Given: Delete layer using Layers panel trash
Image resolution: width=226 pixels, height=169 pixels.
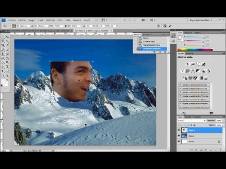Looking at the screenshot, I should pos(220,150).
